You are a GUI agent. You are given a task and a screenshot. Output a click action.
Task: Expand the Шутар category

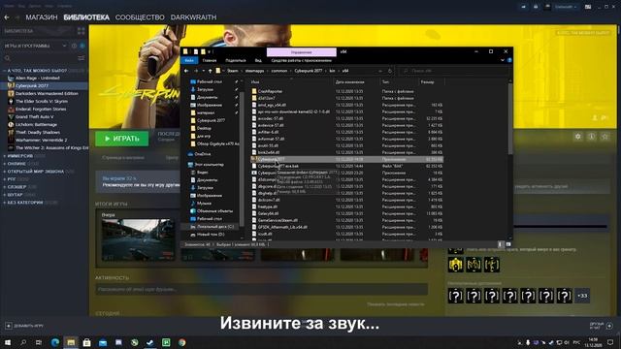pyautogui.click(x=4, y=195)
